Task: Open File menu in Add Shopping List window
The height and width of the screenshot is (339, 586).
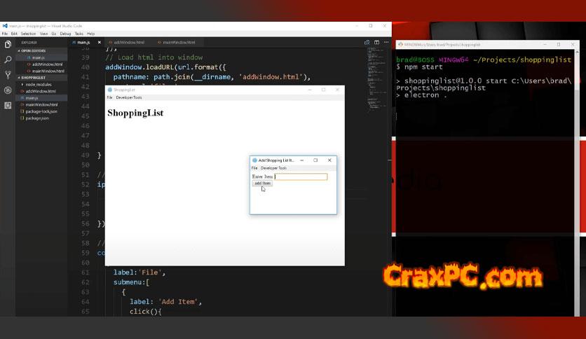Action: pyautogui.click(x=254, y=168)
